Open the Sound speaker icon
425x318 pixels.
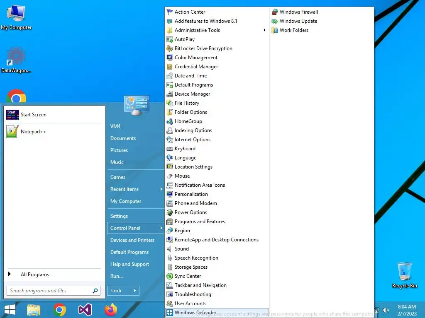pos(170,249)
